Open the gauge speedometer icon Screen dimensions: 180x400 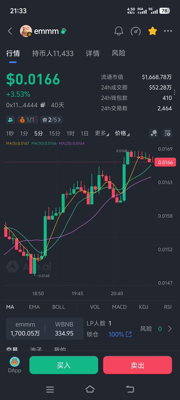[136, 31]
